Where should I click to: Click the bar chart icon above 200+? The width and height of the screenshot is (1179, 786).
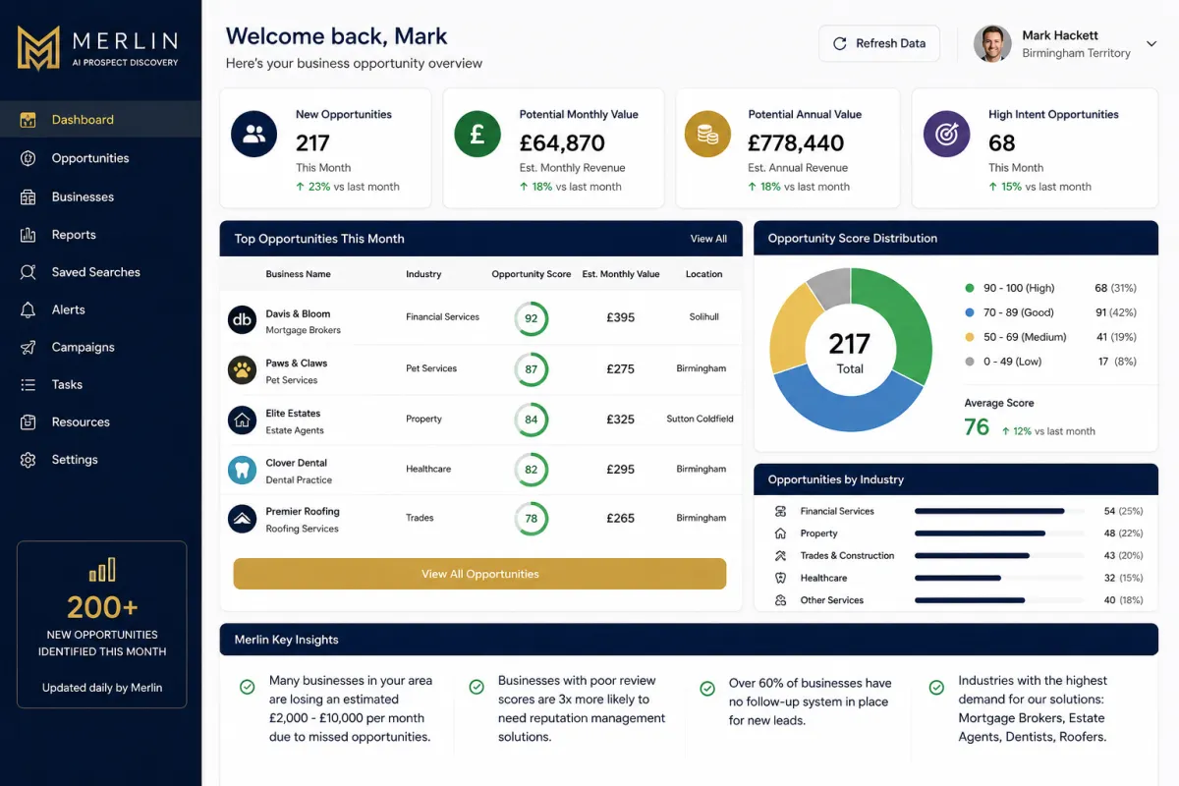(x=102, y=570)
